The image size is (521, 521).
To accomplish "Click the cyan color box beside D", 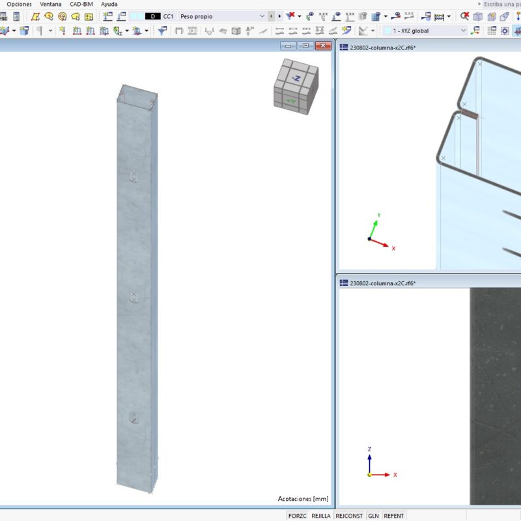I will [137, 16].
